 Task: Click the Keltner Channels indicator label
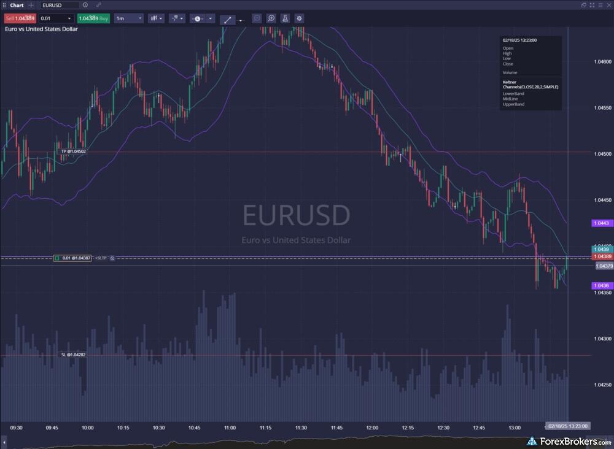tap(530, 85)
